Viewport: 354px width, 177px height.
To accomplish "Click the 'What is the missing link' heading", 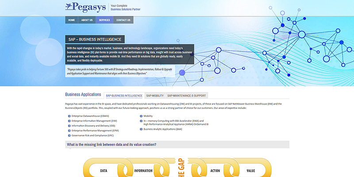I will 112,145.
